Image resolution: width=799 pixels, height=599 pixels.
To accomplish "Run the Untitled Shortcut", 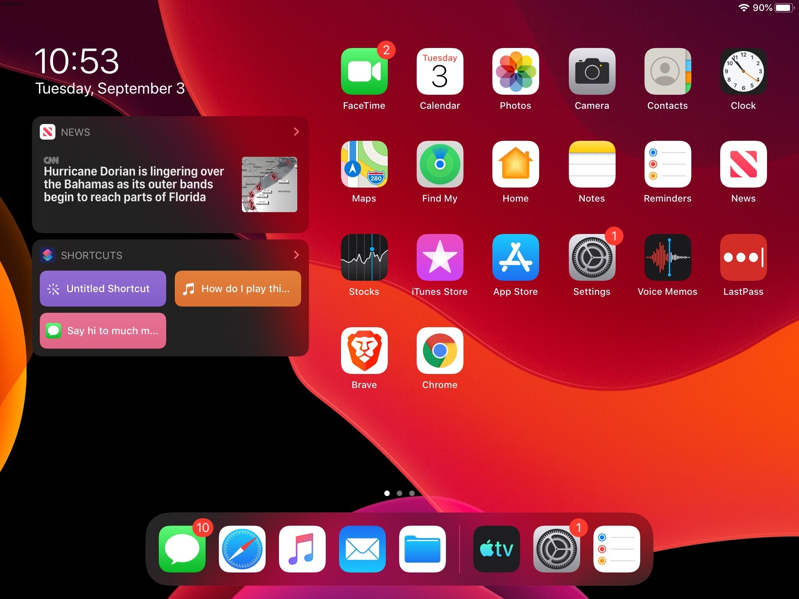I will [103, 289].
